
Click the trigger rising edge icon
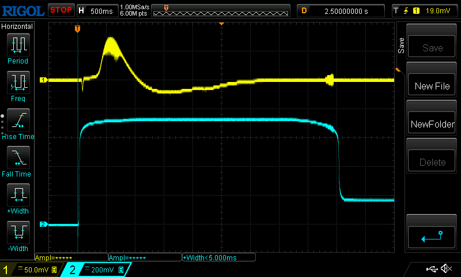(406, 11)
